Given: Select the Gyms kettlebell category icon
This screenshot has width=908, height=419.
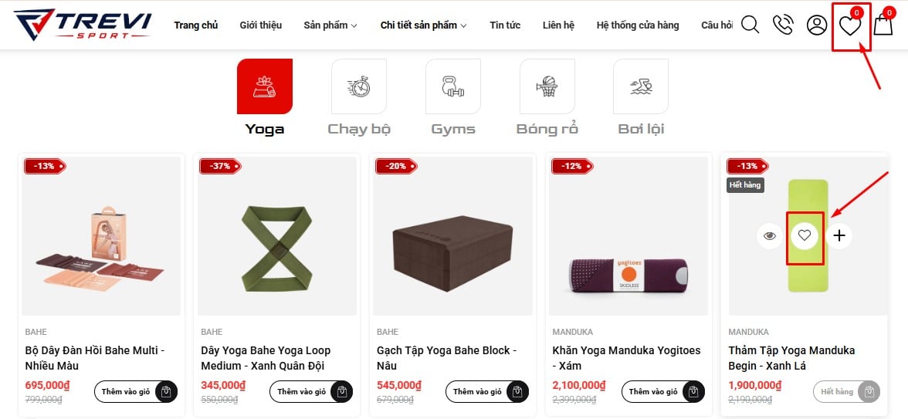Looking at the screenshot, I should pyautogui.click(x=452, y=86).
